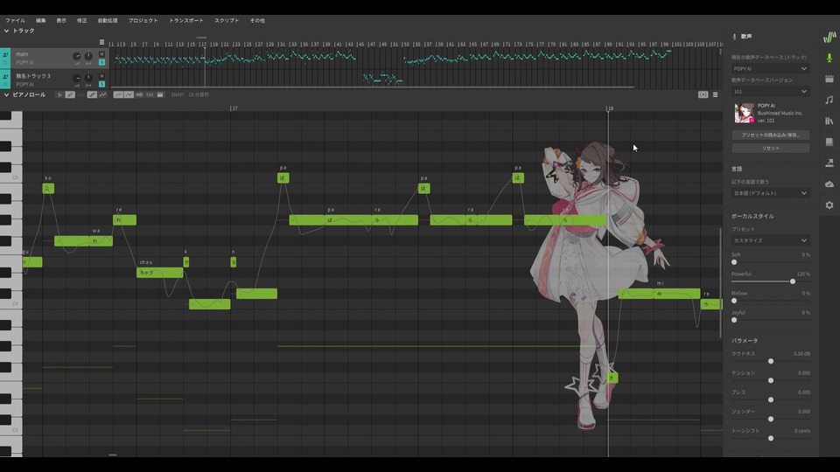Open the Voice panel microphone icon
This screenshot has width=840, height=472.
pos(829,58)
